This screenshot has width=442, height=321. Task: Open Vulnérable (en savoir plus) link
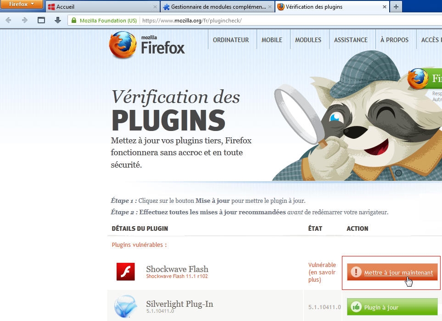[x=322, y=272]
